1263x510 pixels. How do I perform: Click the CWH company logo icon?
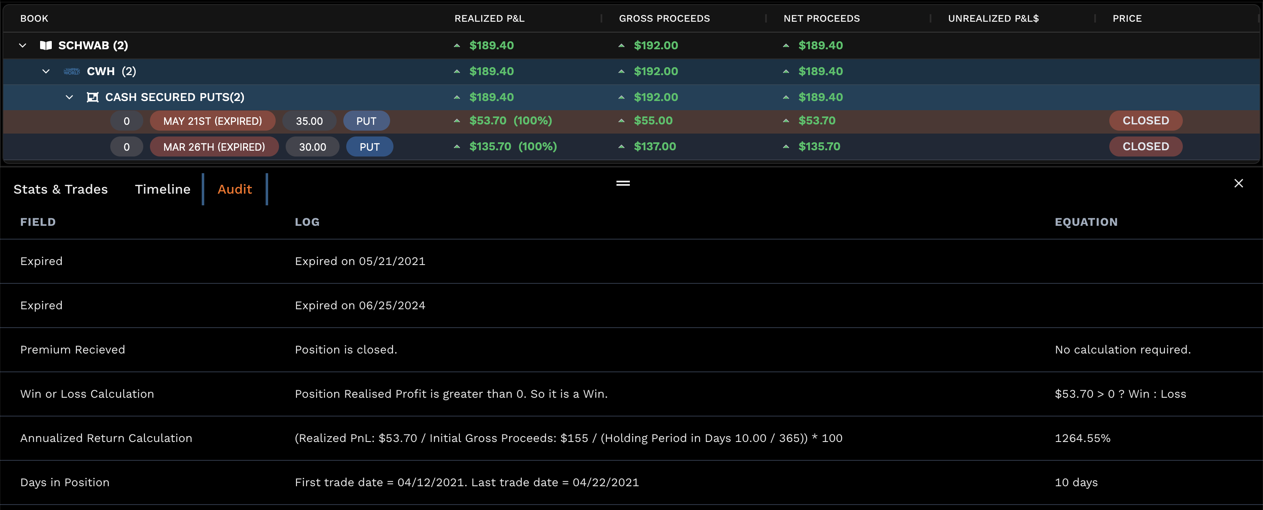pos(71,71)
